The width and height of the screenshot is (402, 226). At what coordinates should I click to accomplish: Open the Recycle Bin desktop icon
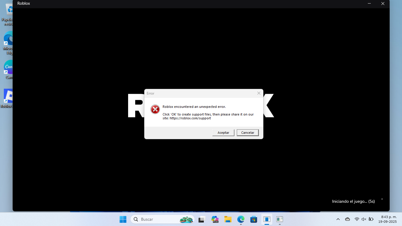pos(8,14)
